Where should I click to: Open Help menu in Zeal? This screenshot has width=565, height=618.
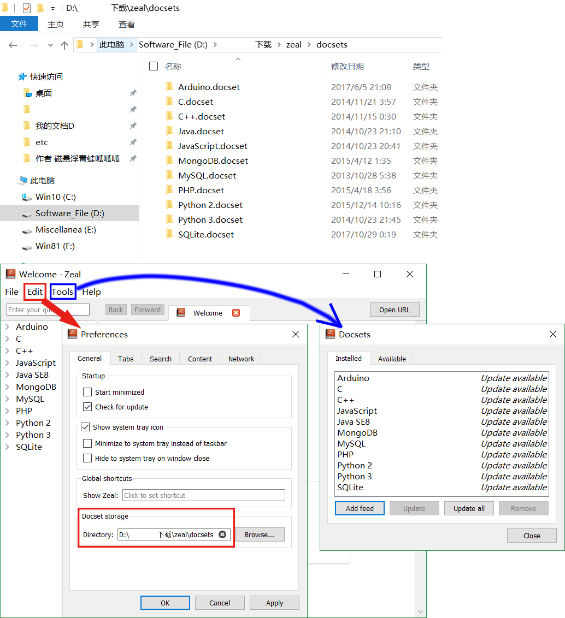92,292
